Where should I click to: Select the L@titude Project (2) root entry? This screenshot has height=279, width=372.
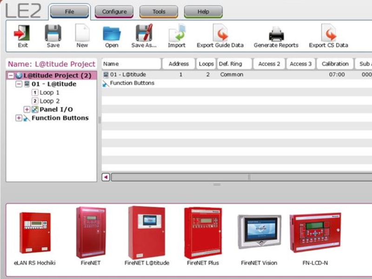[x=57, y=75]
